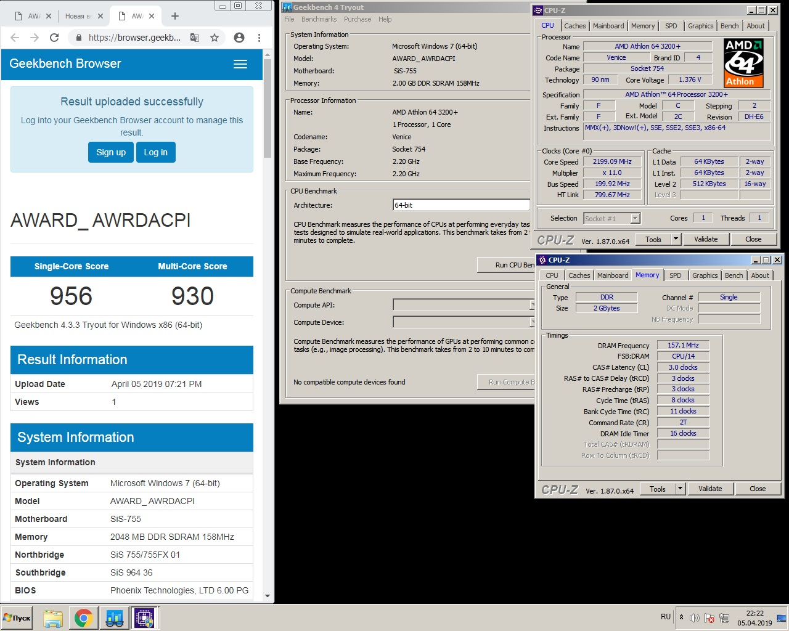The image size is (789, 631).
Task: Reload the Geekbench Browser page
Action: (x=54, y=38)
